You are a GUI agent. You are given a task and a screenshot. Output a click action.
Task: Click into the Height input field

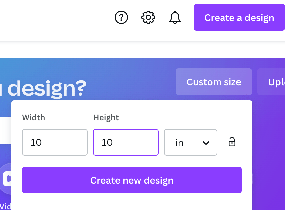tap(126, 142)
